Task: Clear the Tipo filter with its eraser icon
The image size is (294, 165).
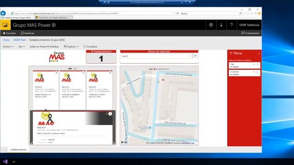Action: tap(258, 64)
